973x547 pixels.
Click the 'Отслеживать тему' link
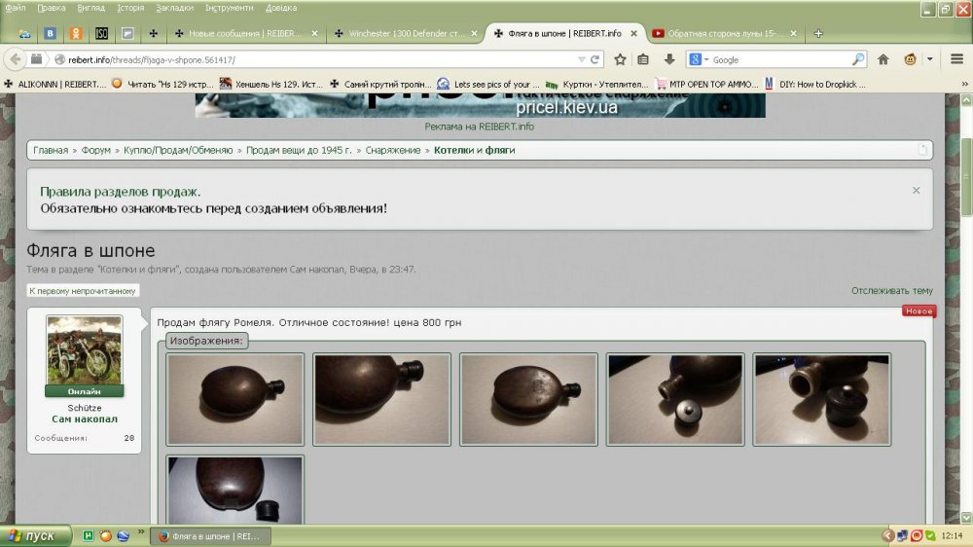891,291
